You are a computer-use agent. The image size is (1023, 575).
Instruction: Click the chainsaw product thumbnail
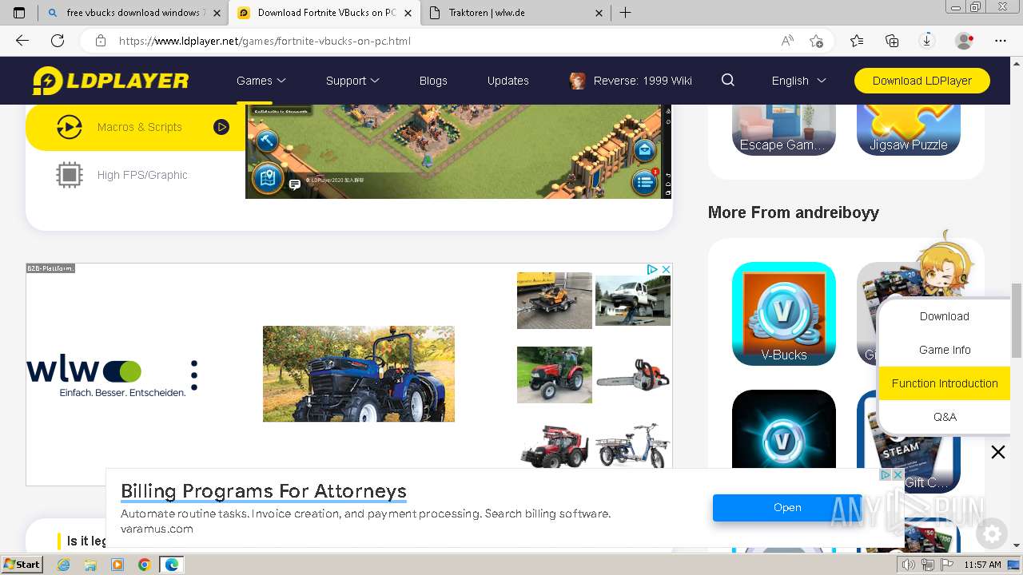pos(633,375)
